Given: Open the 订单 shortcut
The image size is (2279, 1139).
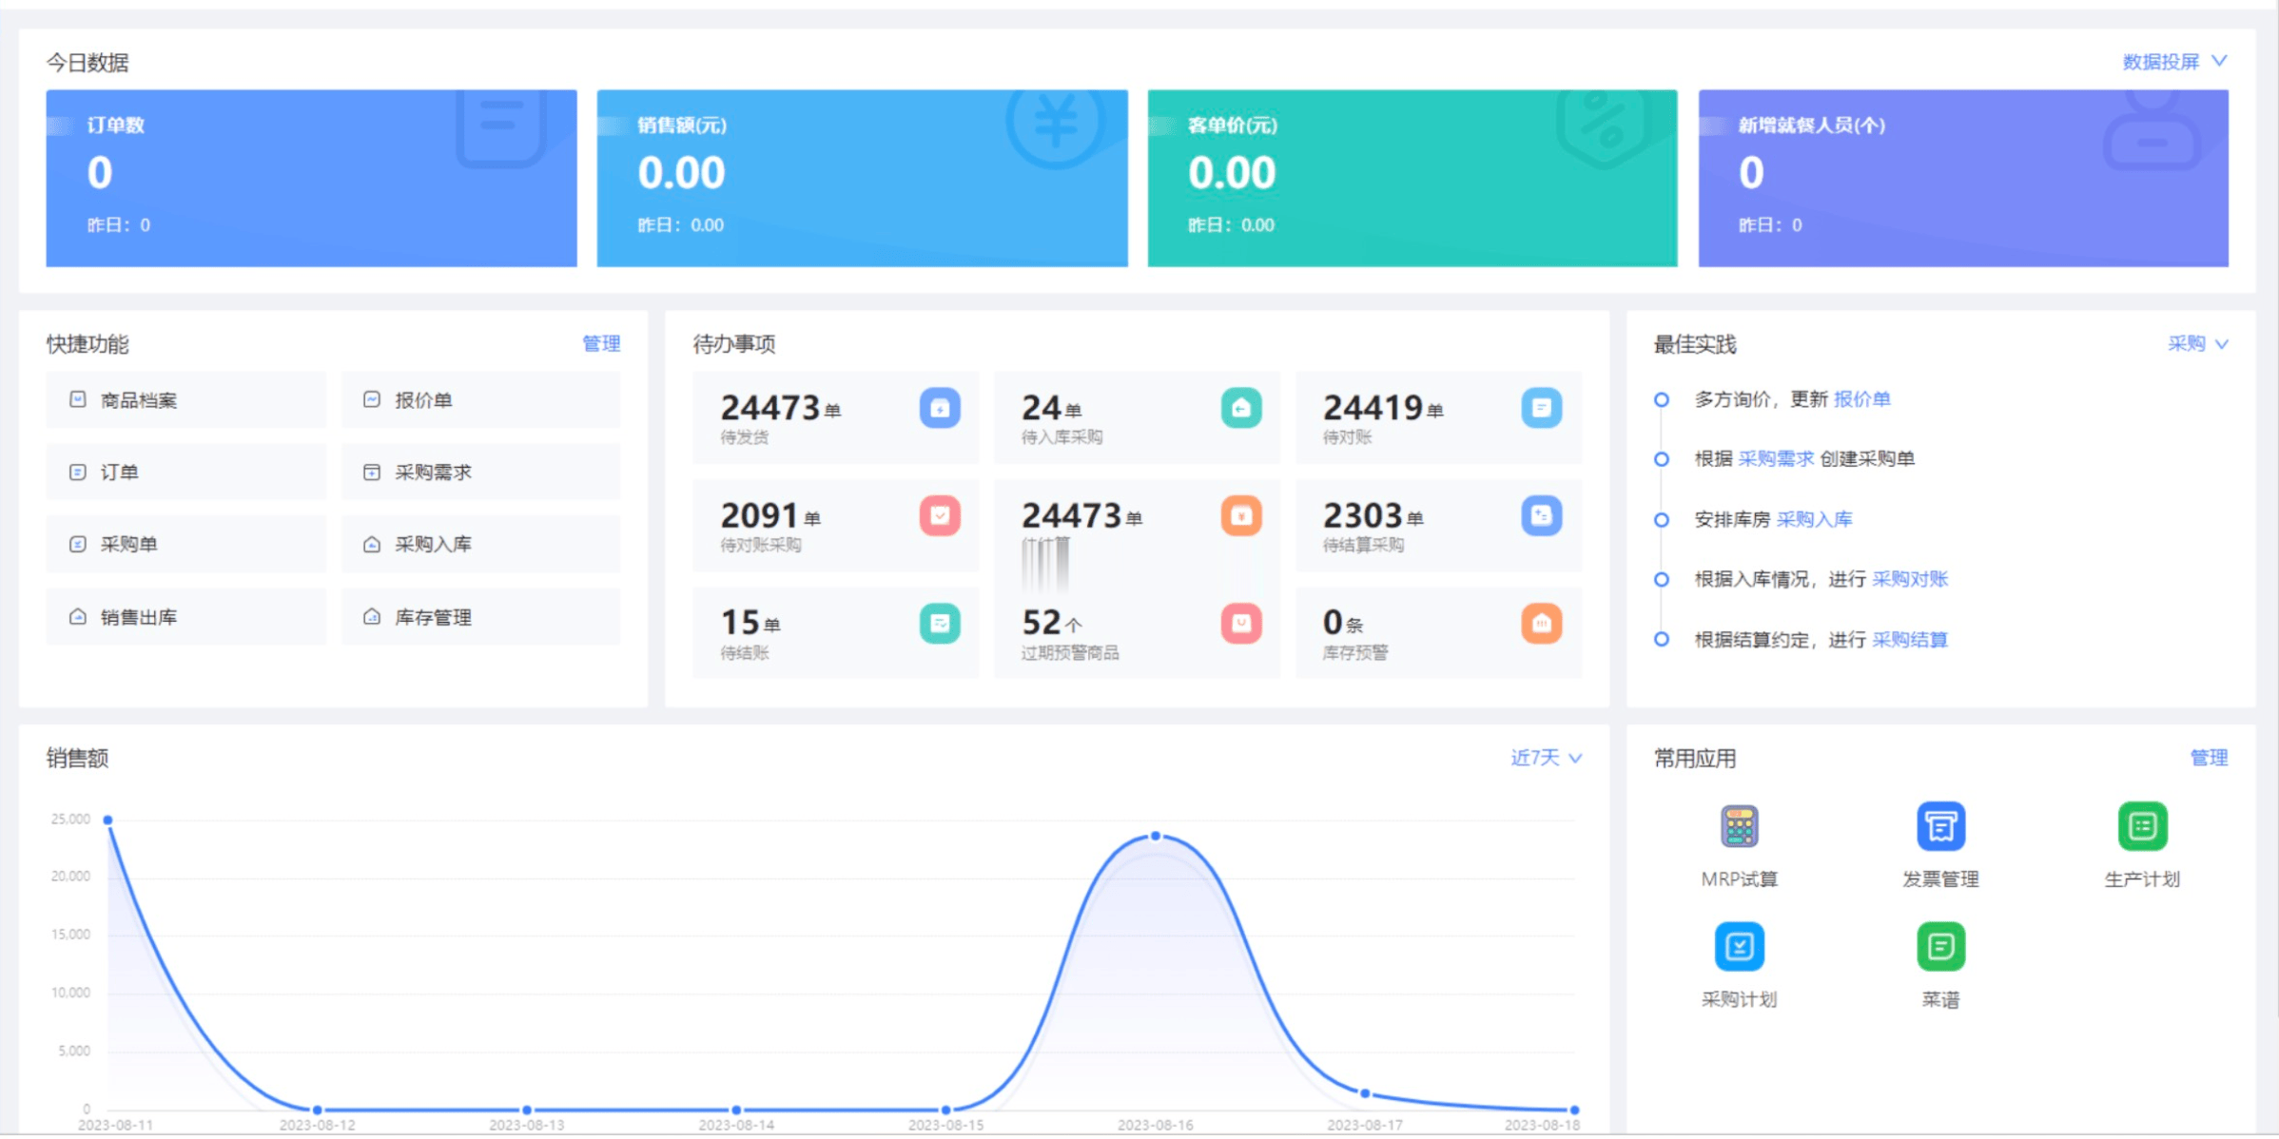Looking at the screenshot, I should tap(186, 473).
